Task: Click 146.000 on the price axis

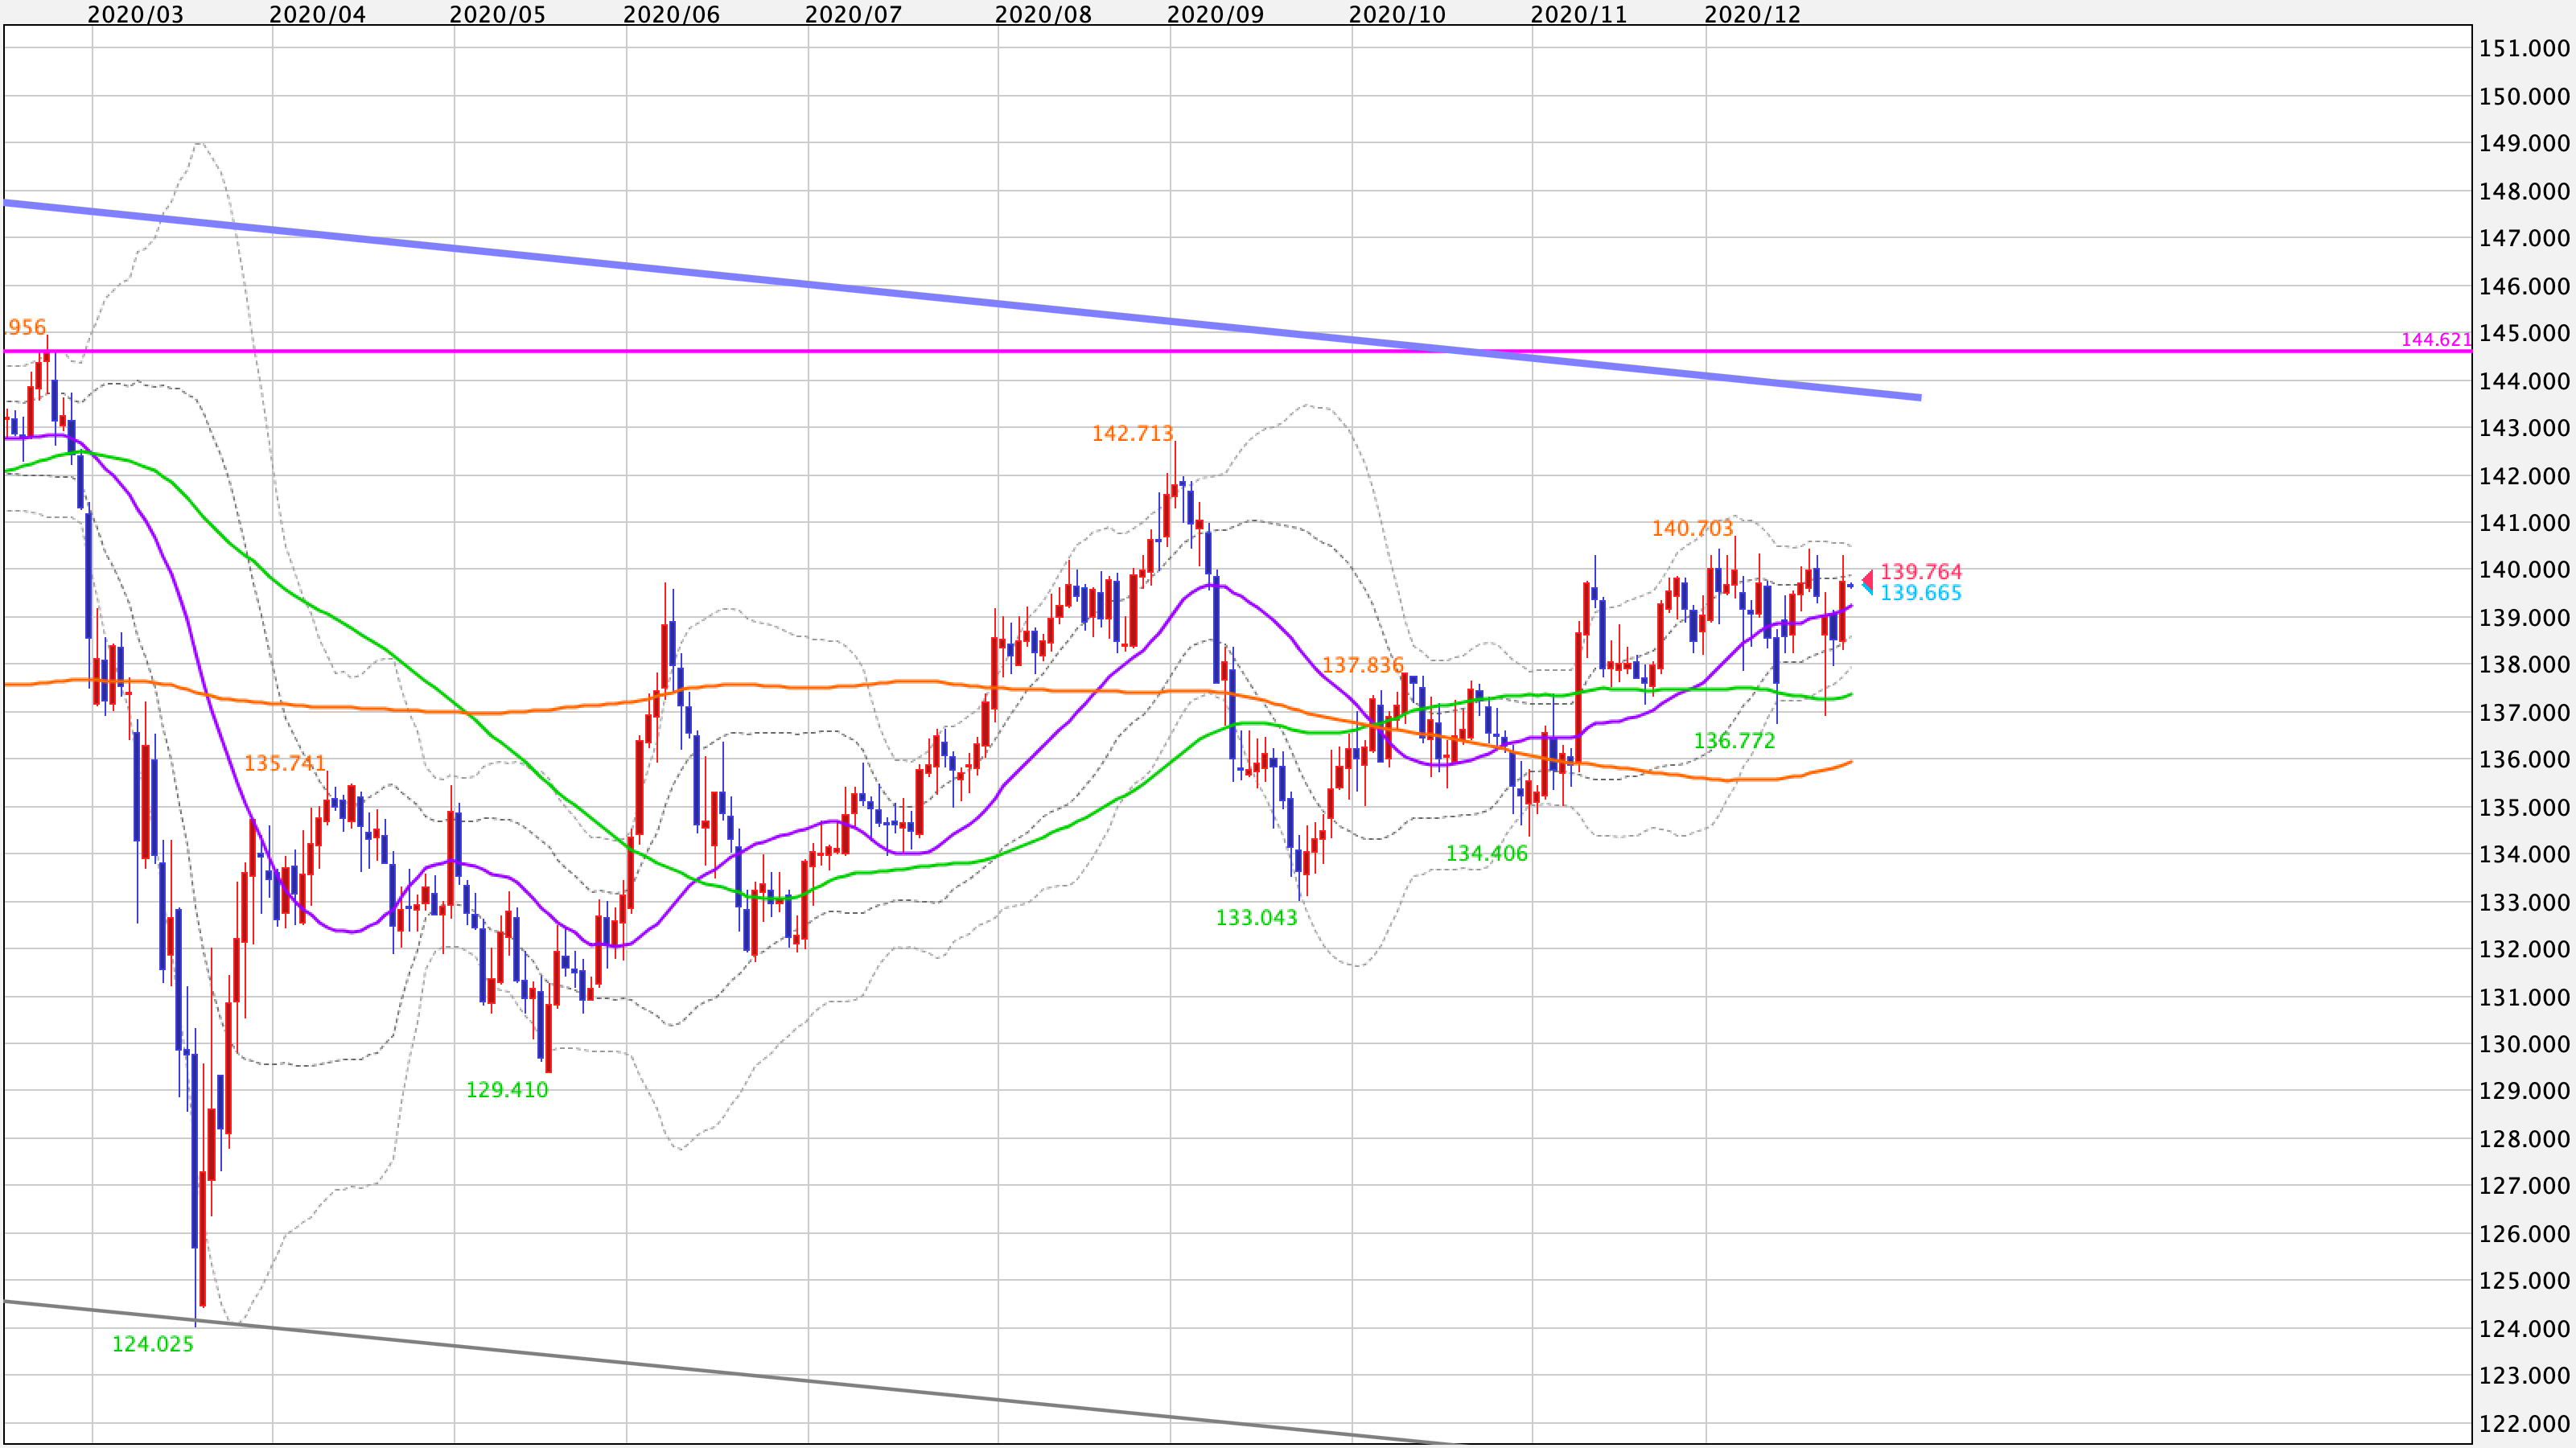Action: 2524,286
